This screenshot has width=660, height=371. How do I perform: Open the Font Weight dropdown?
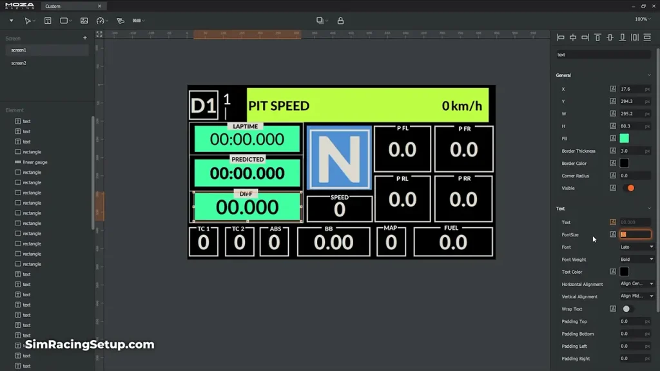pos(636,260)
